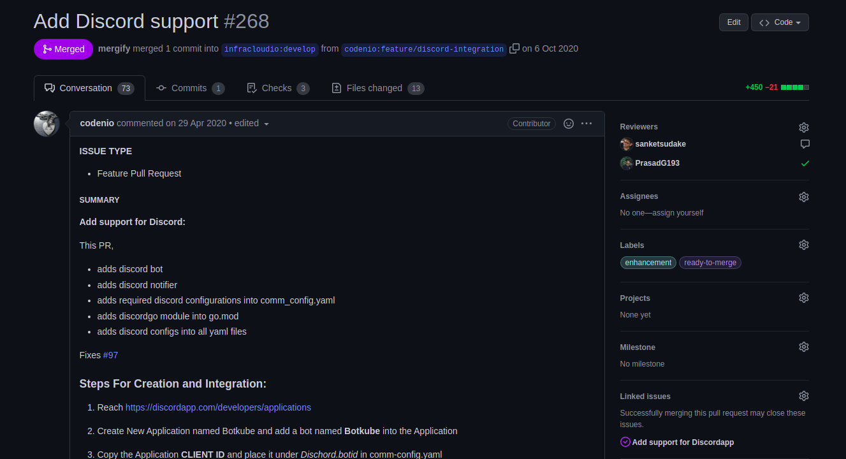This screenshot has height=459, width=846.
Task: Open Reviewers settings gear
Action: pos(804,127)
